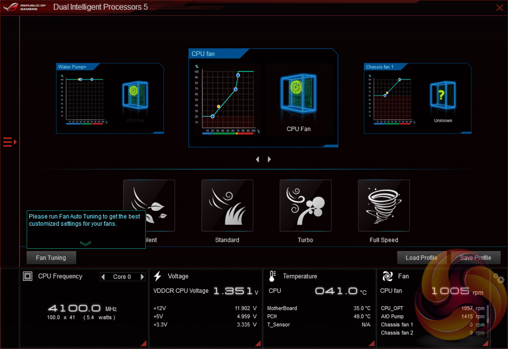
Task: Show the previous fan in the carousel
Action: (x=258, y=159)
